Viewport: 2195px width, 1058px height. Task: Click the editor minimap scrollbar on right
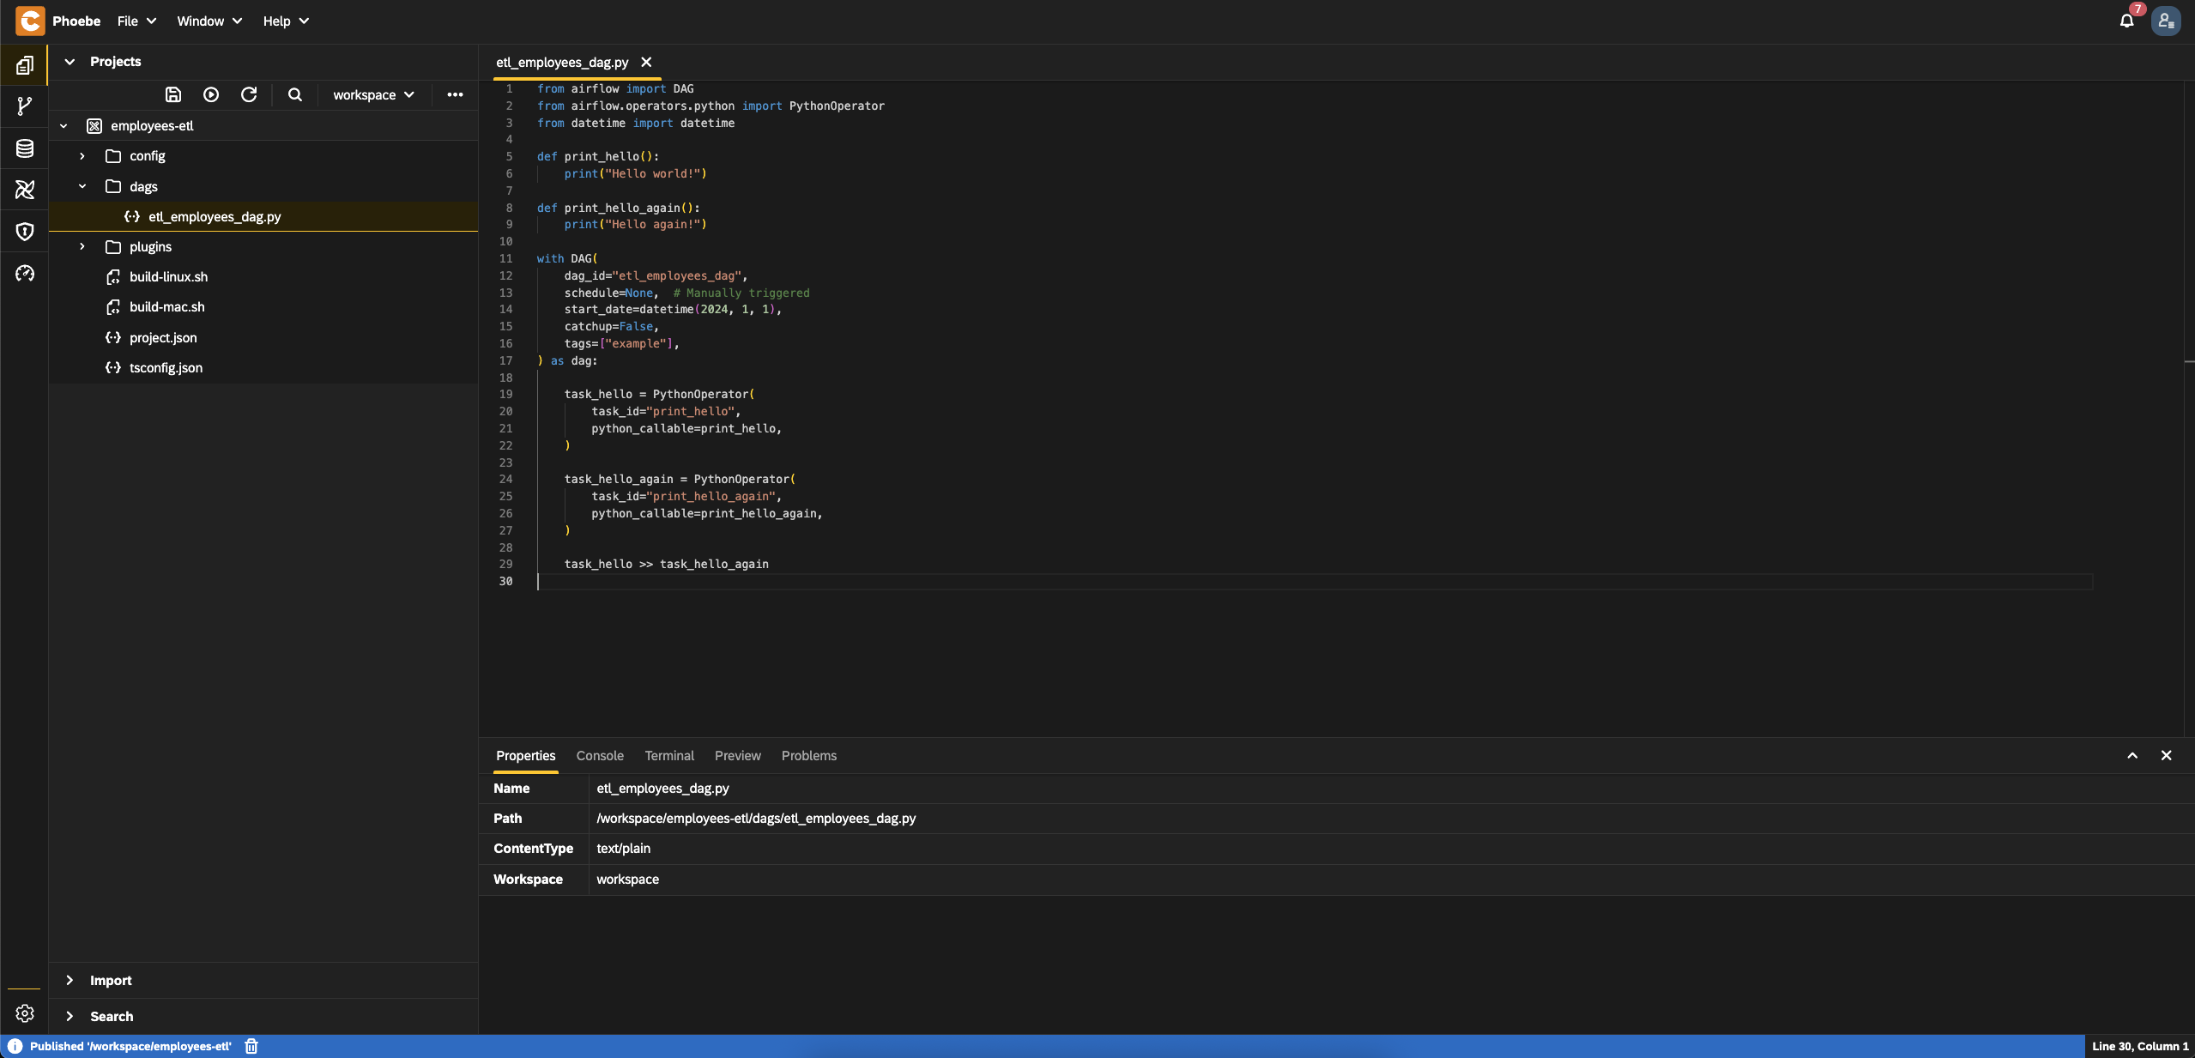click(x=2188, y=408)
